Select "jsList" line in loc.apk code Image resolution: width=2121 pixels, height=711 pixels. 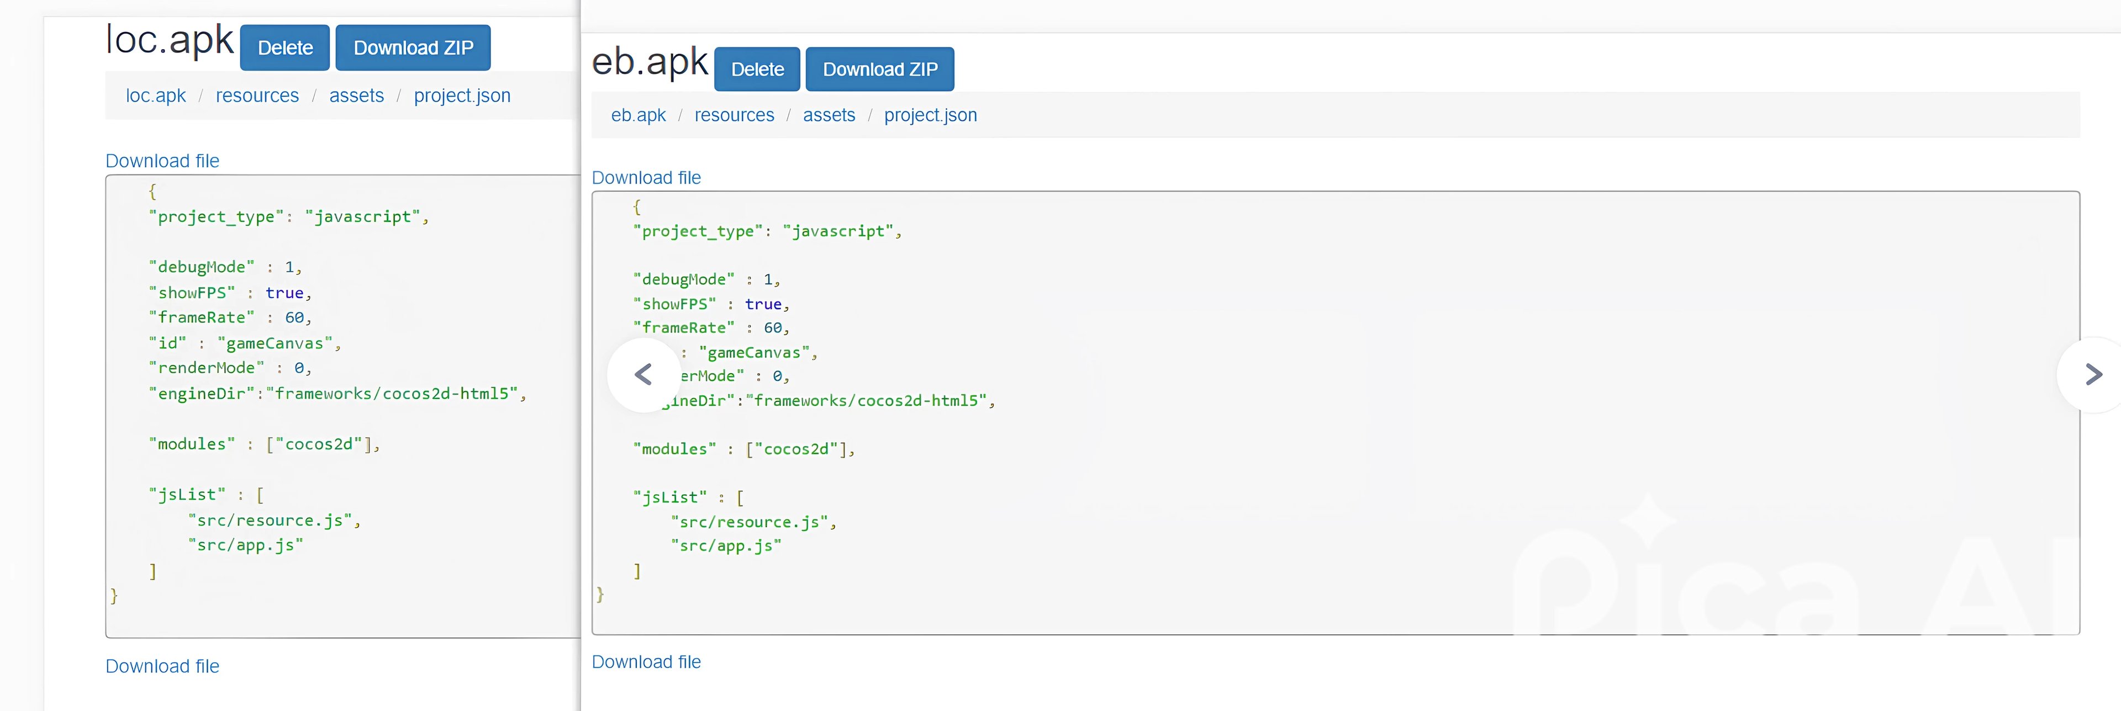click(207, 495)
